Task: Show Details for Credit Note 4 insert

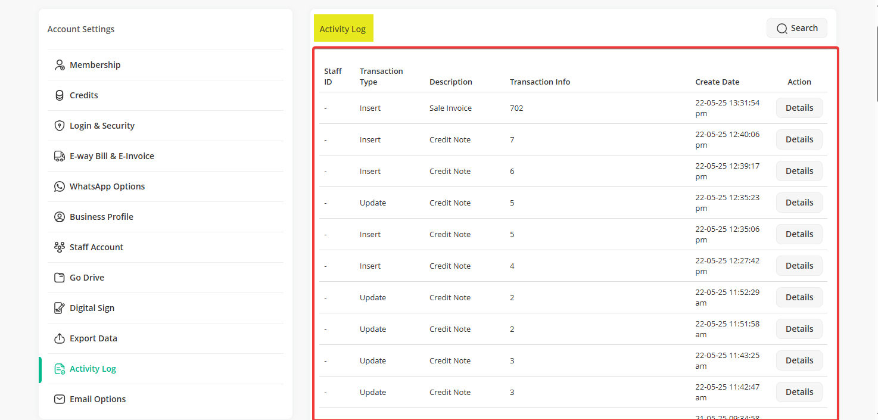Action: pyautogui.click(x=799, y=266)
